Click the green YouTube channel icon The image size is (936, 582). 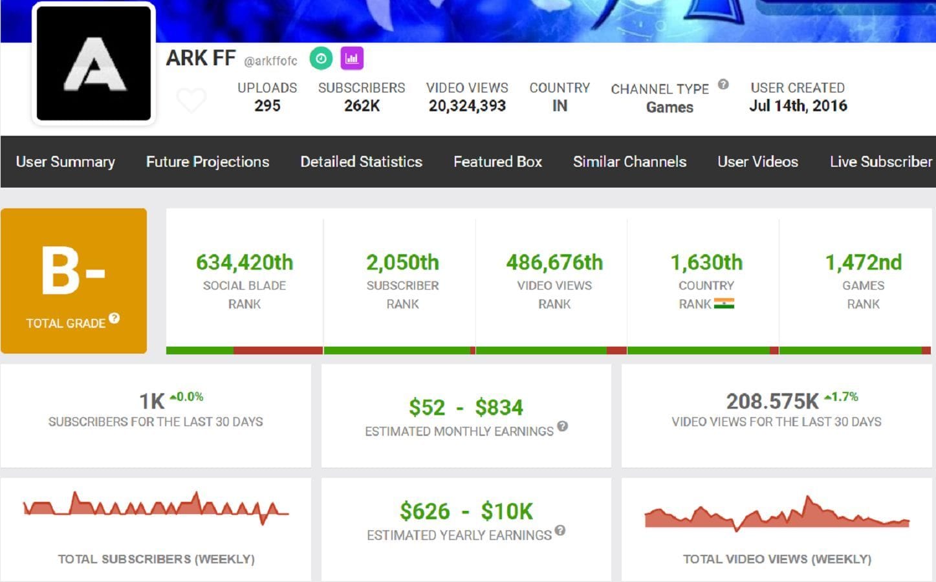(x=321, y=58)
